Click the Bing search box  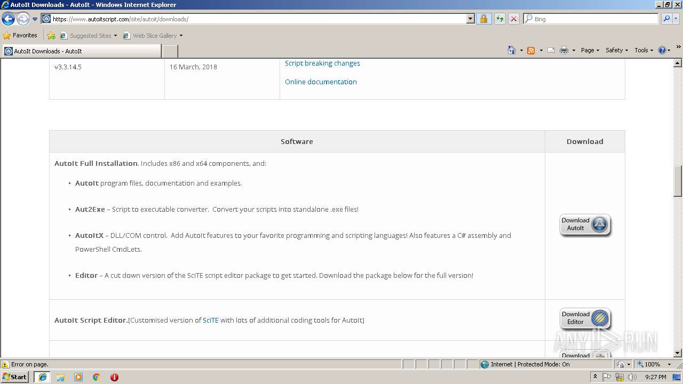coord(591,19)
